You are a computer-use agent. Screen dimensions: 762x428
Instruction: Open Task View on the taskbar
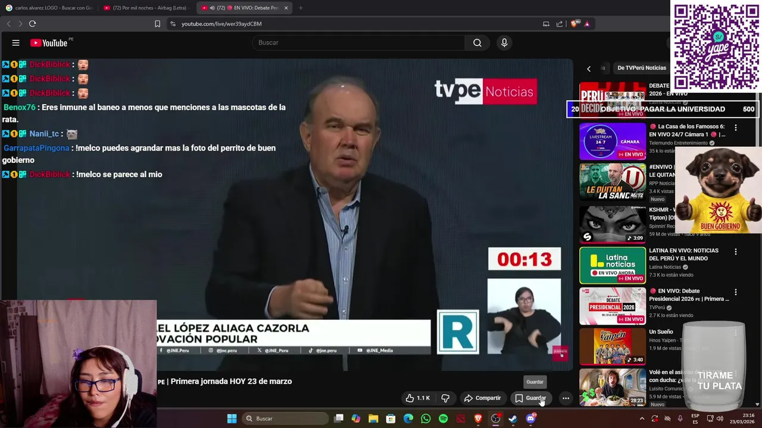click(339, 418)
